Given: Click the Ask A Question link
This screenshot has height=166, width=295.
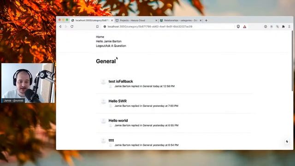Looking at the screenshot, I should point(116,46).
